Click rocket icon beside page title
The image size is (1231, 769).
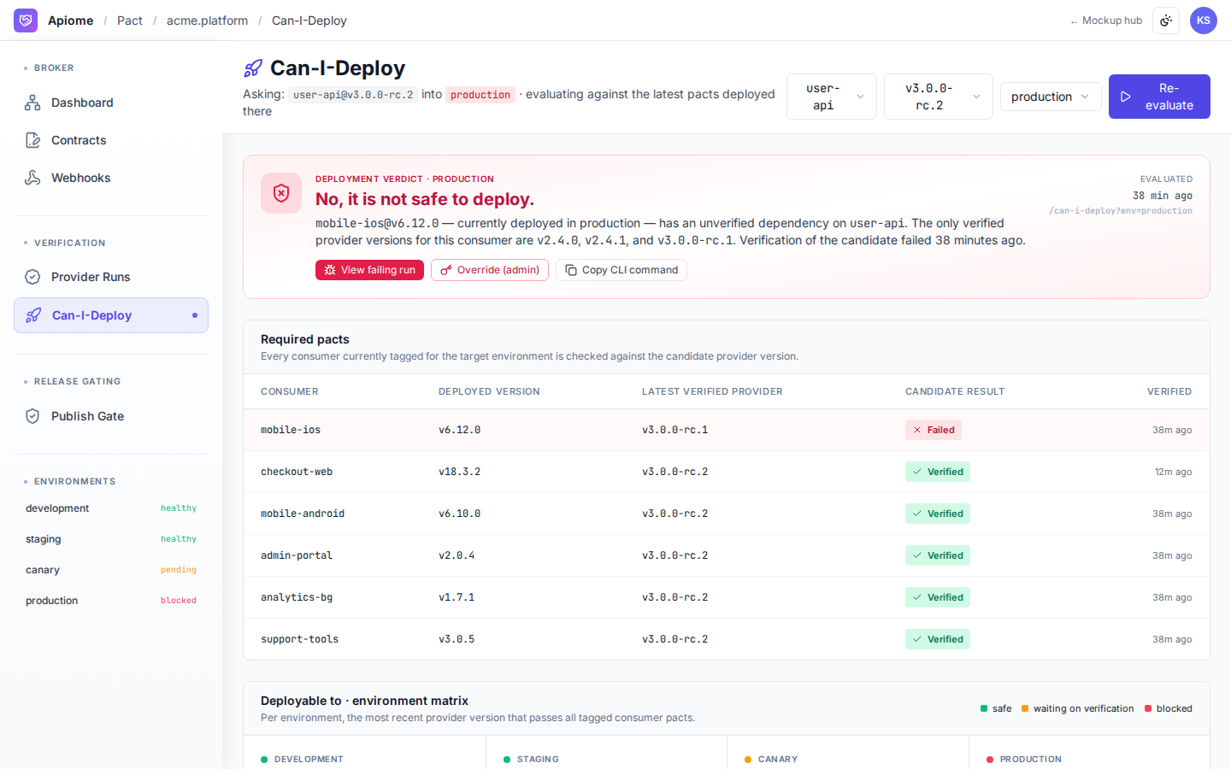pos(253,68)
